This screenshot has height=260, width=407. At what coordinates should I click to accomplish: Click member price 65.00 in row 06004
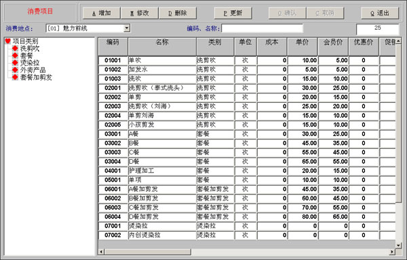coord(333,217)
